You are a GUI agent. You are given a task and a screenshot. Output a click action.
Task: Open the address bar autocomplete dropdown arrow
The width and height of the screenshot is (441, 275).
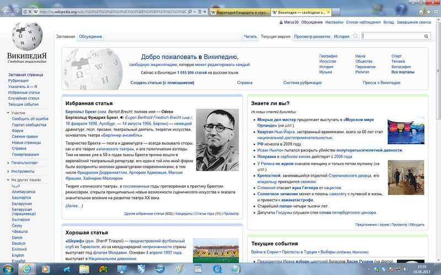coord(195,12)
